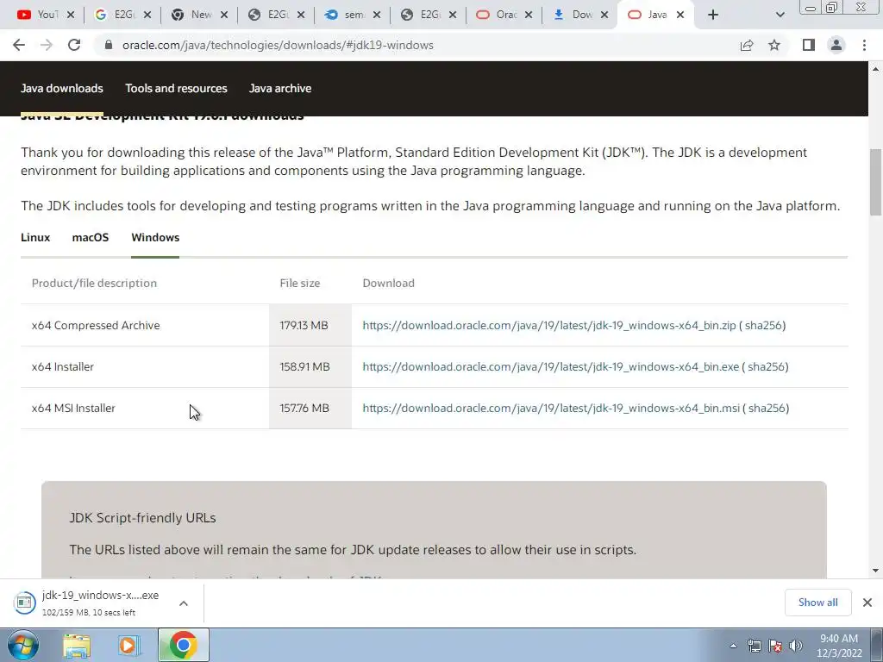Click the Chrome taskbar icon
The height and width of the screenshot is (662, 883).
pos(183,645)
